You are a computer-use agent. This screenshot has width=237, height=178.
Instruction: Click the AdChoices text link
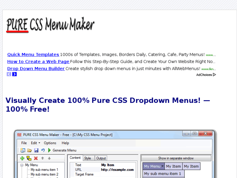[x=204, y=75]
